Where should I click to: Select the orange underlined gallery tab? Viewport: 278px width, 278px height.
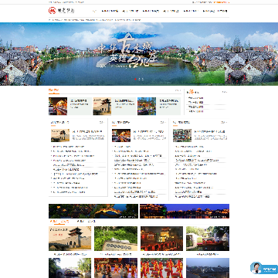point(59,222)
